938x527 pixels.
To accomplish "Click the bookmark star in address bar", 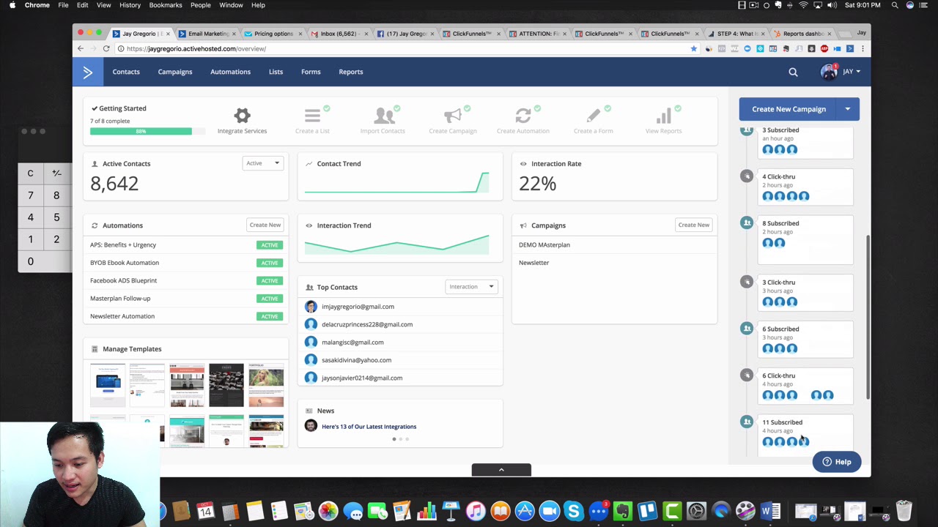I will pyautogui.click(x=693, y=48).
